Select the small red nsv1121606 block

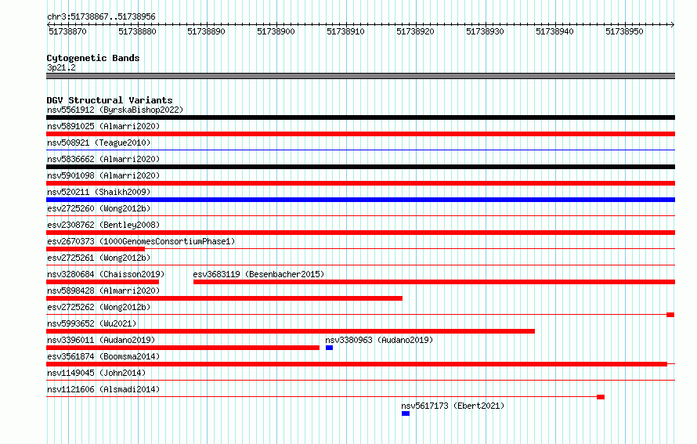(601, 397)
